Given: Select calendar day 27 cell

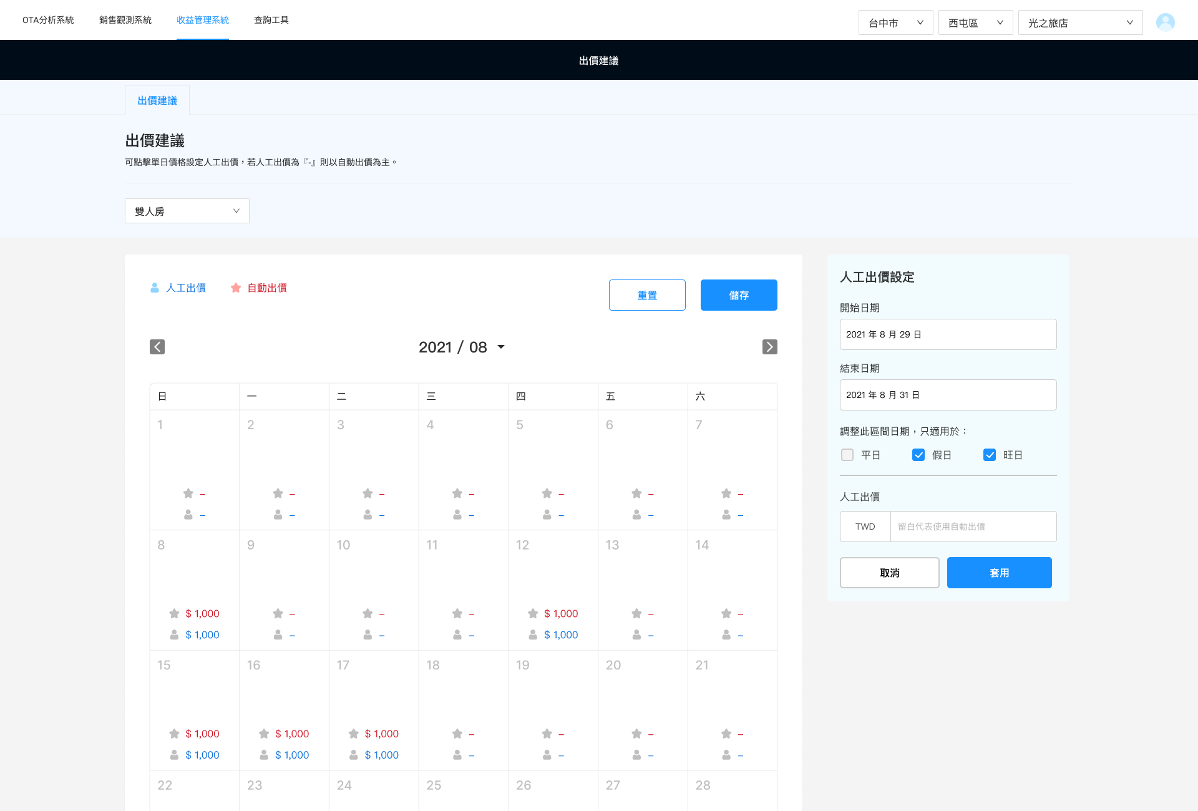Looking at the screenshot, I should [643, 791].
